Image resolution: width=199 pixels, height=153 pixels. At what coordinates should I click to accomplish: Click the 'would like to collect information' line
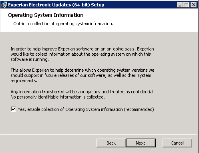pyautogui.click(x=80, y=54)
